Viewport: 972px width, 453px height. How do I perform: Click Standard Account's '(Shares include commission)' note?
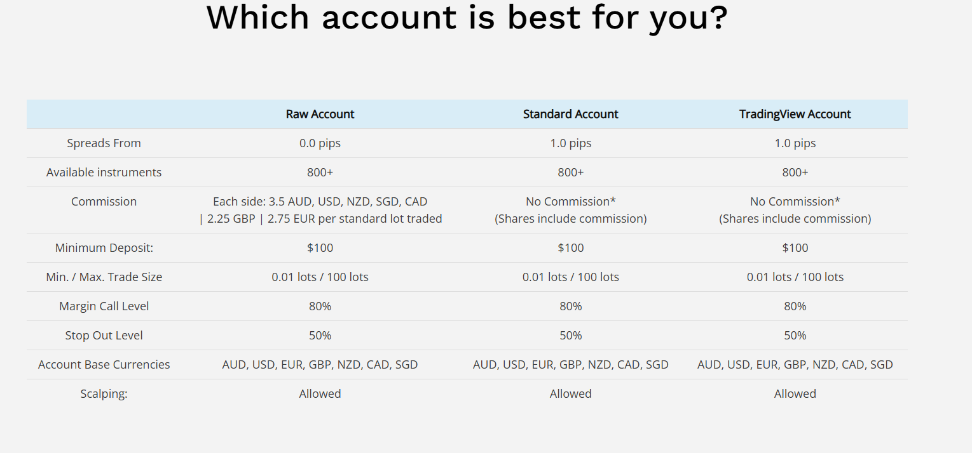click(x=570, y=219)
